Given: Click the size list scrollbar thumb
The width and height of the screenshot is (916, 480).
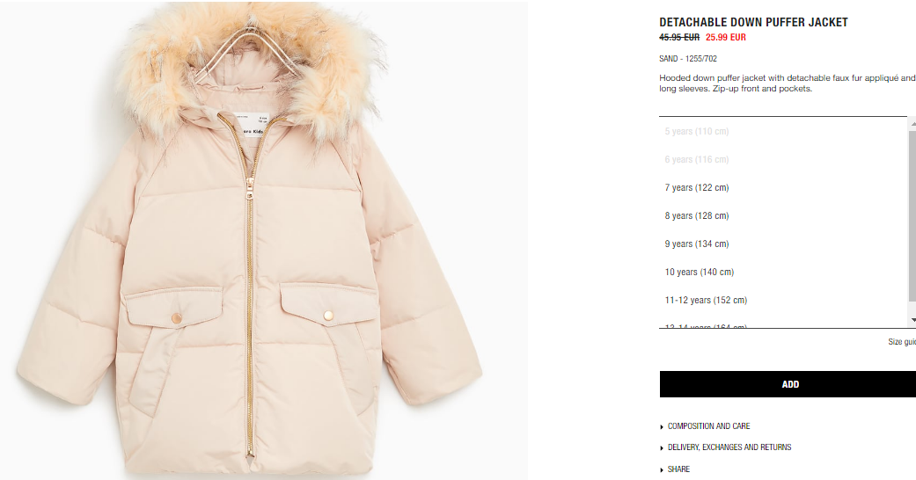Looking at the screenshot, I should click(913, 216).
